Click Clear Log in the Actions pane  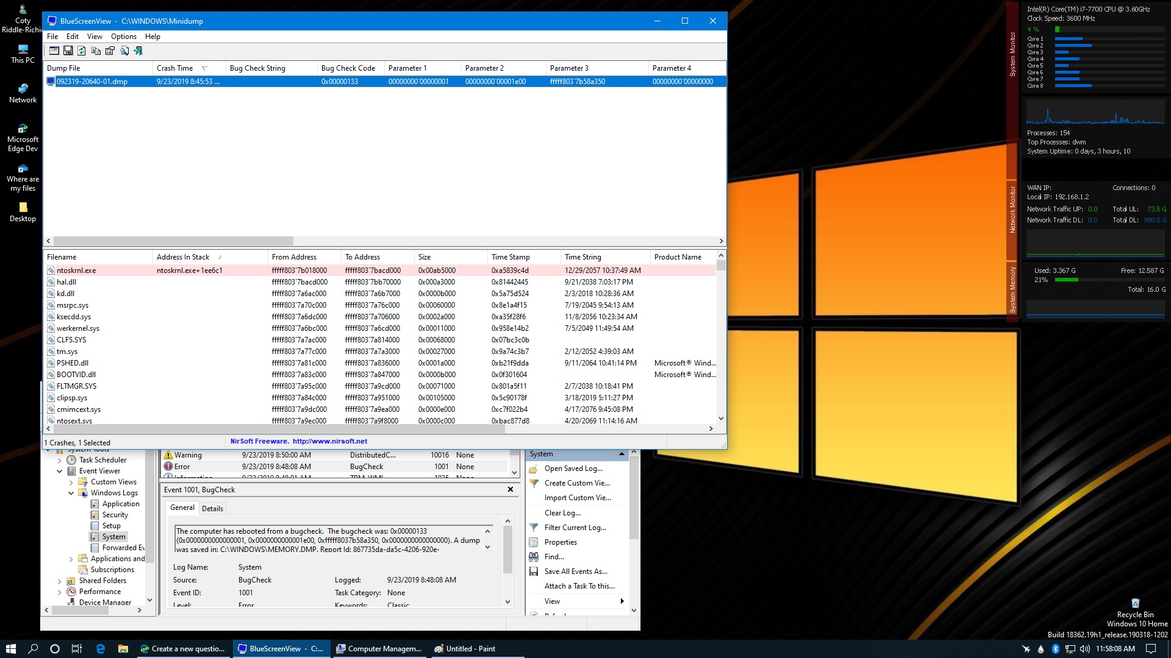562,513
